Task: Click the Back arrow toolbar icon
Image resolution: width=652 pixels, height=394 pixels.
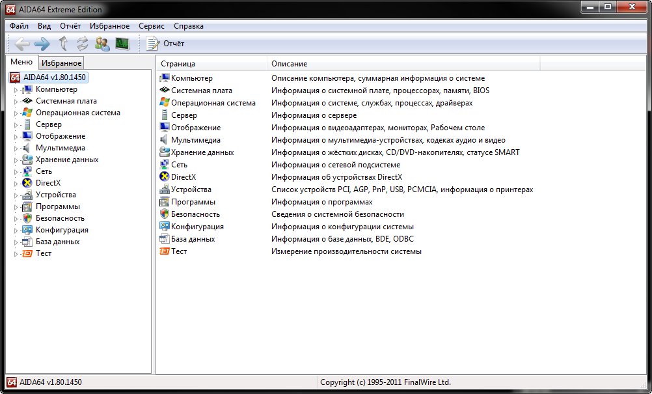Action: tap(22, 44)
